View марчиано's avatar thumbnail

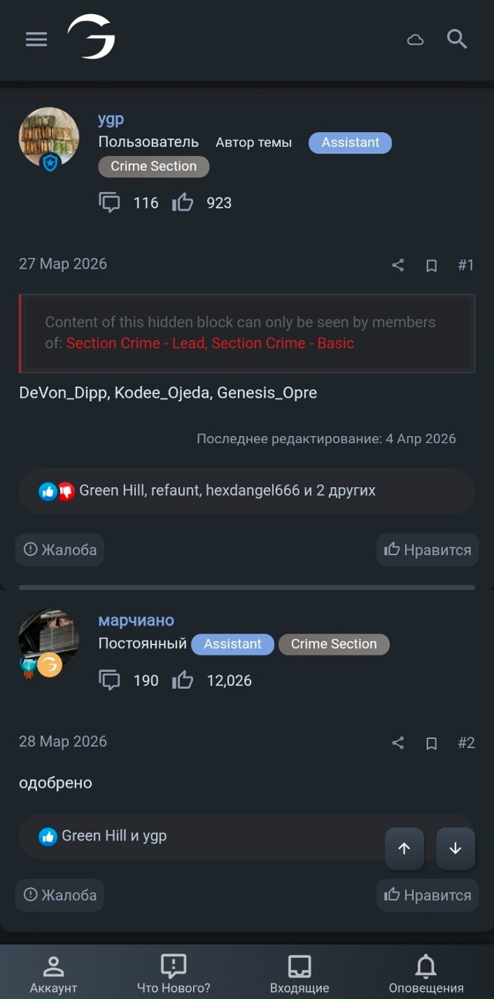point(49,639)
